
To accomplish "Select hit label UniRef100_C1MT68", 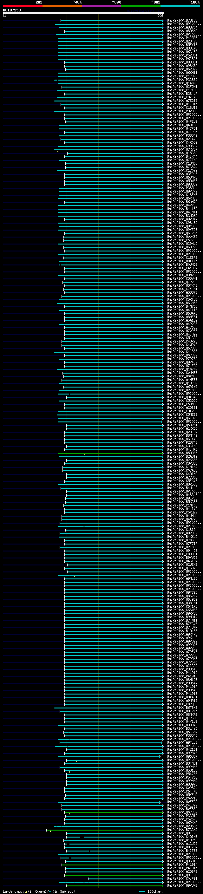I will tap(182, 505).
